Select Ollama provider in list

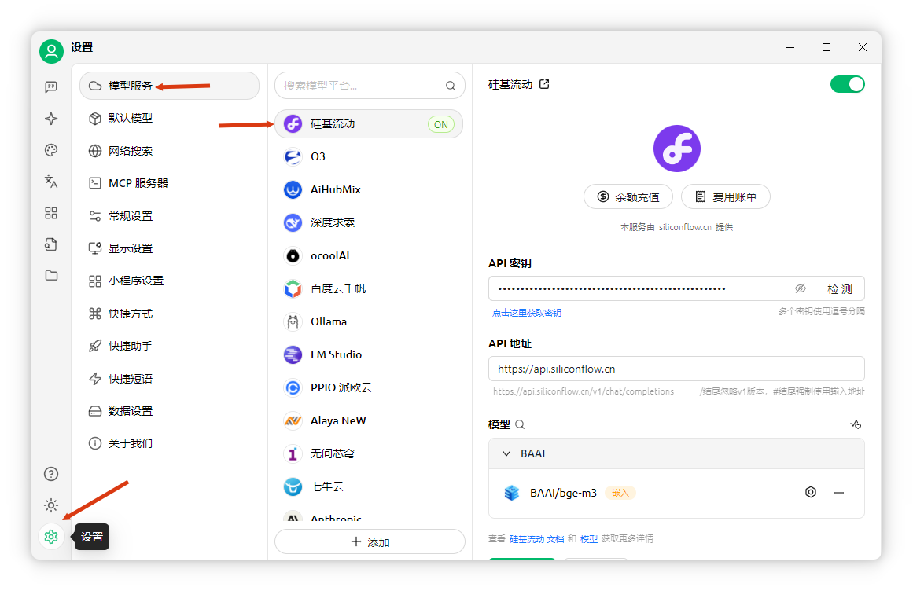[x=369, y=321]
